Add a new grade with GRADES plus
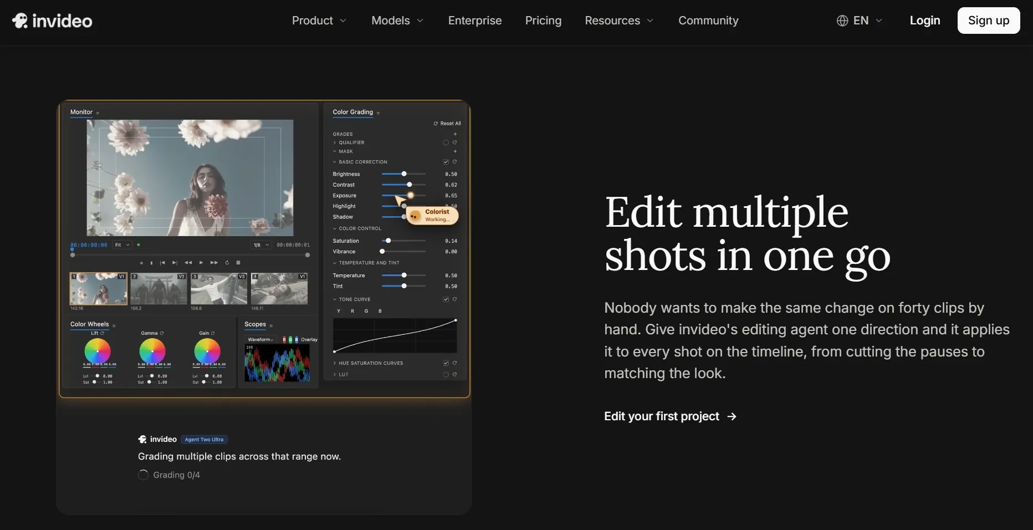 456,134
